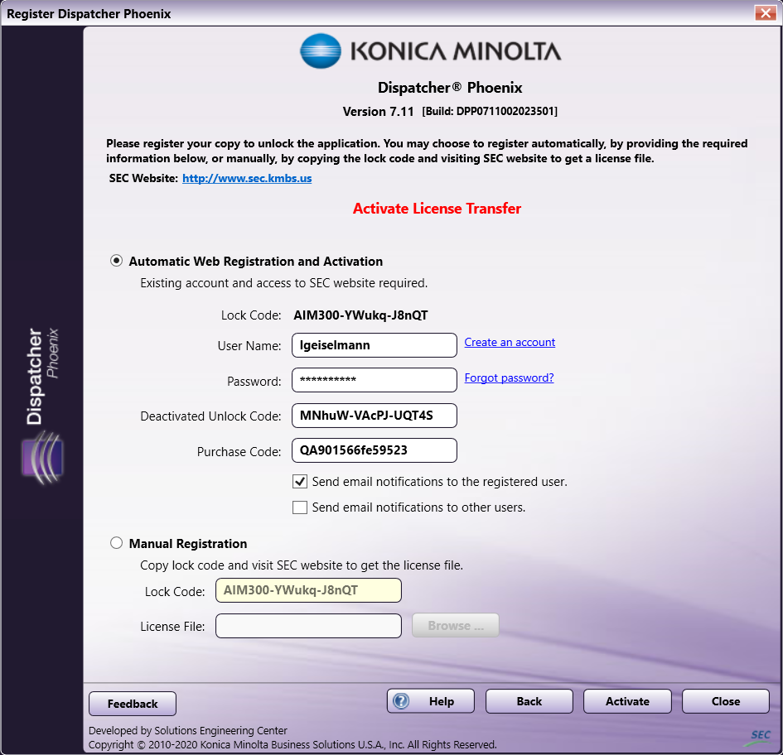
Task: Click the Deactivated Unlock Code field
Action: point(374,416)
